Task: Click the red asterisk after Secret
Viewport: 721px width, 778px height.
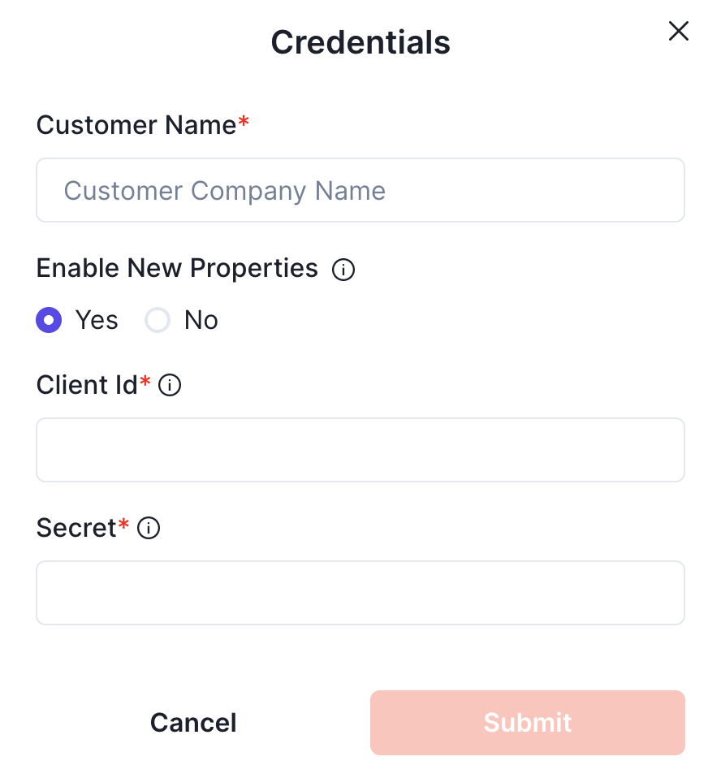Action: coord(124,525)
